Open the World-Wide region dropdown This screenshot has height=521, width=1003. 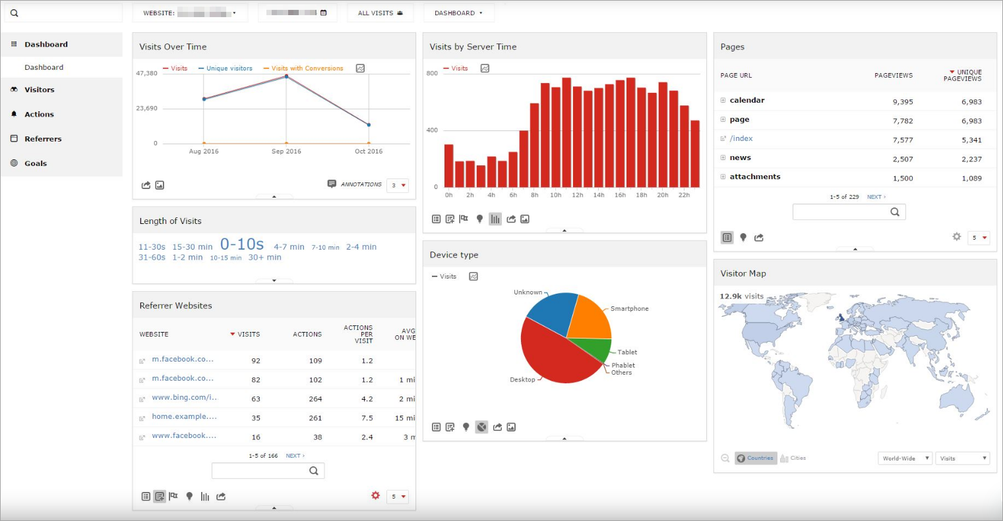(x=905, y=458)
